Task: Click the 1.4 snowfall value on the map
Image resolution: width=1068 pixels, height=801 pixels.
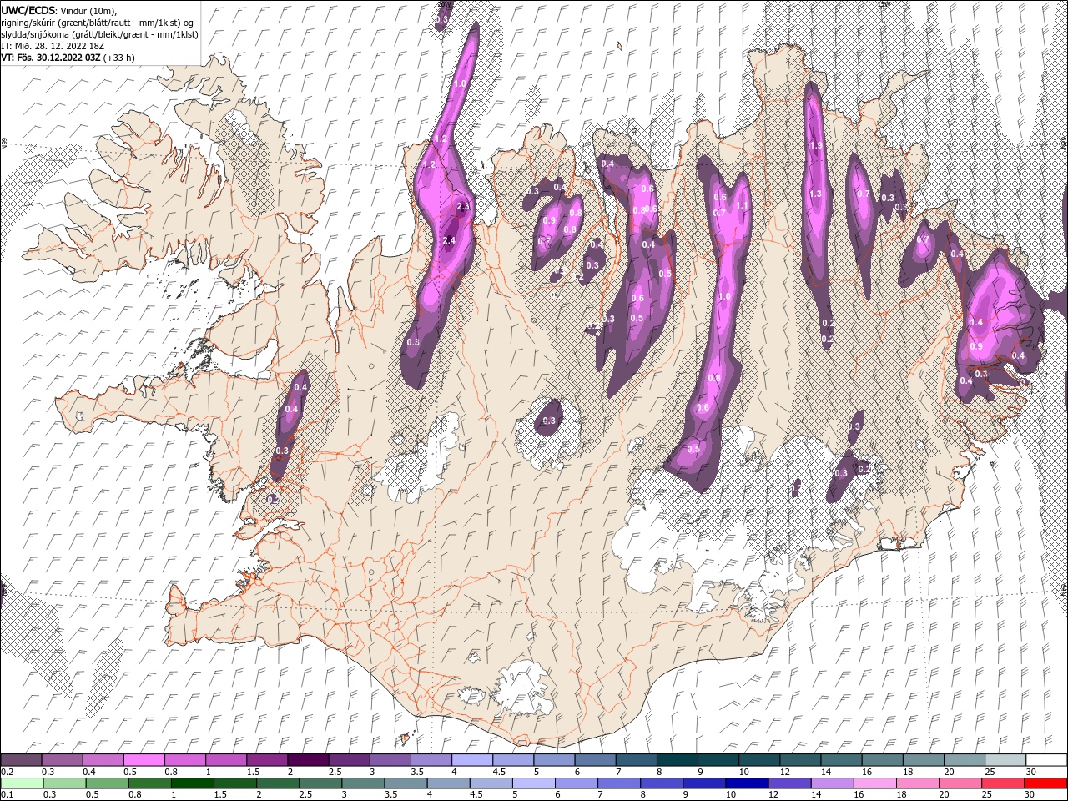Action: (977, 322)
